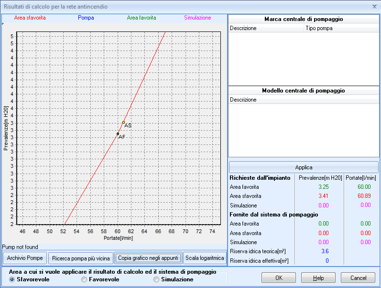Screen dimensions: 381x288
Task: Confirm the dialog with OK
Action: pos(279,278)
